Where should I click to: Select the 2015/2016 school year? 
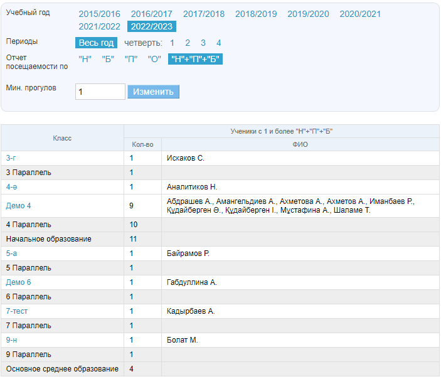pos(99,14)
